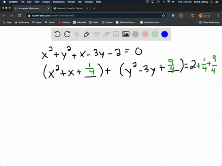Viewport: 222px width, 166px height.
Task: Click the blue circular extension icon
Action: pos(173,16)
